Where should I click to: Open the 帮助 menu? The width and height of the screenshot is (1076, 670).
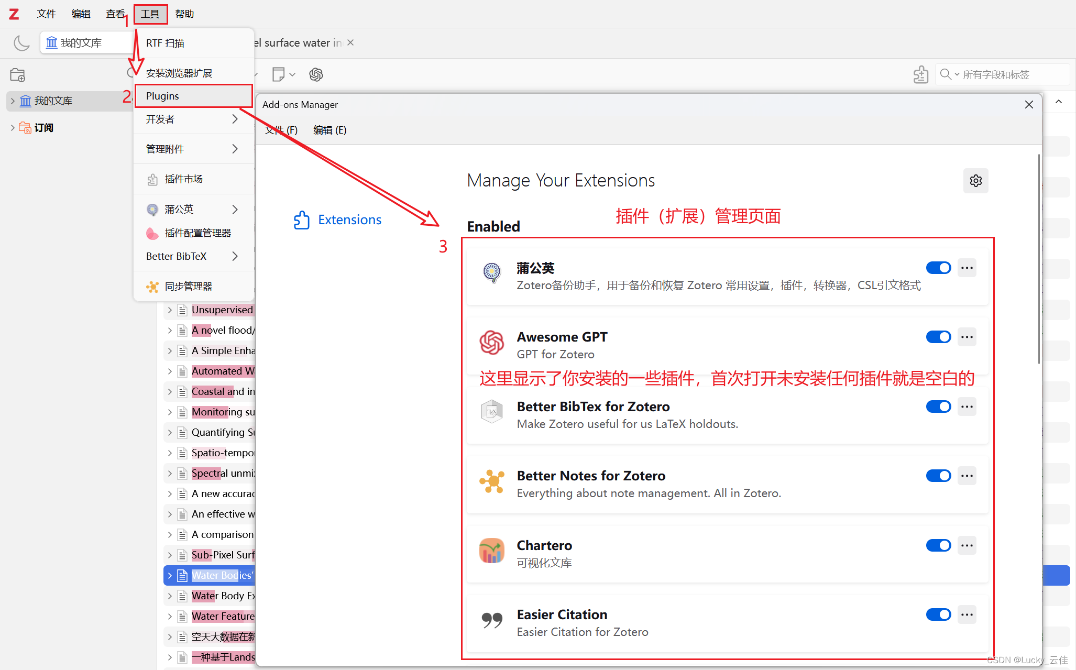click(184, 14)
